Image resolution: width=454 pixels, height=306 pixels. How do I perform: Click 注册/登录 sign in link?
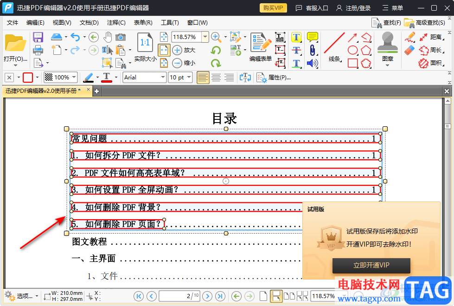pyautogui.click(x=353, y=8)
